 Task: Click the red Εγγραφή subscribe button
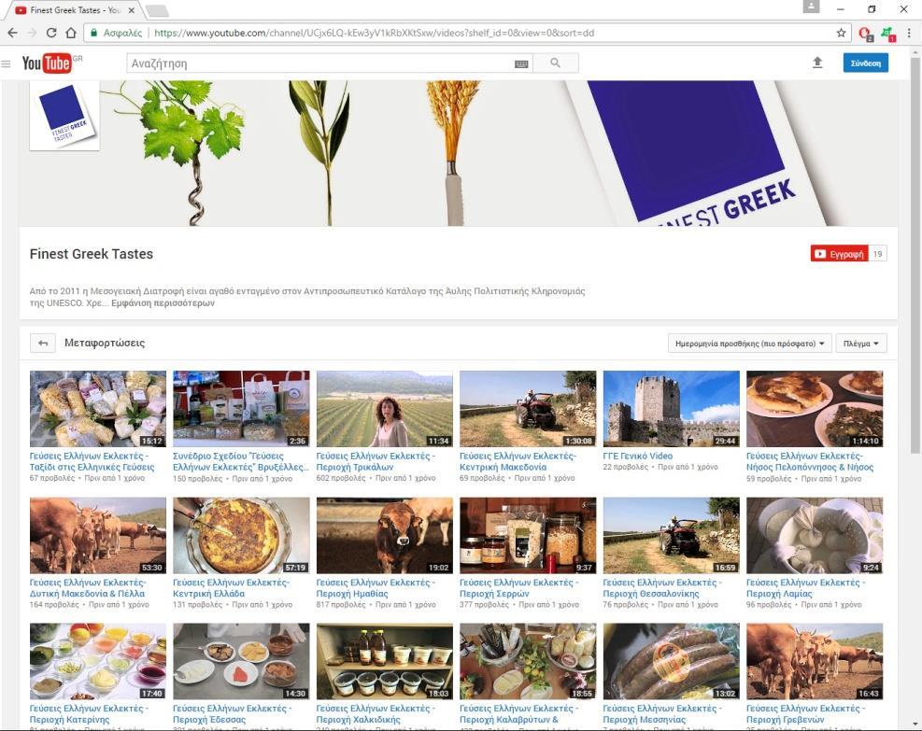pyautogui.click(x=839, y=254)
